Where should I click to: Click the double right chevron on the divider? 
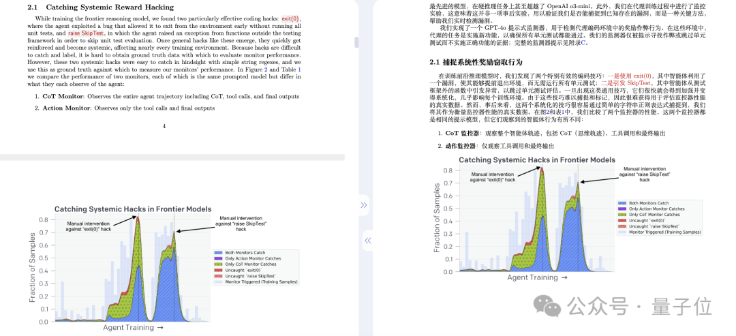[x=364, y=205]
